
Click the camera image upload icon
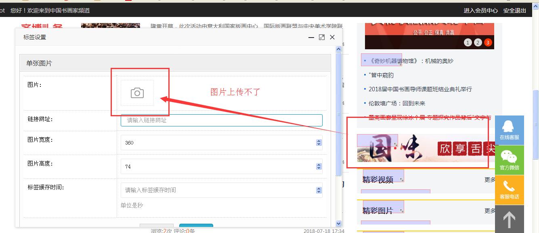(x=137, y=93)
